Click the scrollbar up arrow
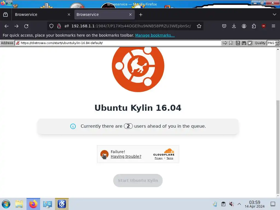 coord(278,49)
